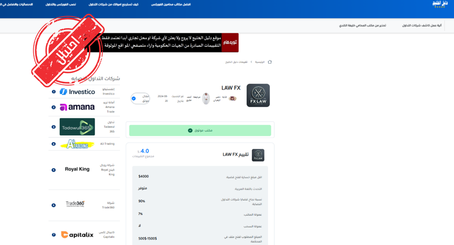Image resolution: width=454 pixels, height=245 pixels.
Task: Open the amana logo
Action: [77, 107]
